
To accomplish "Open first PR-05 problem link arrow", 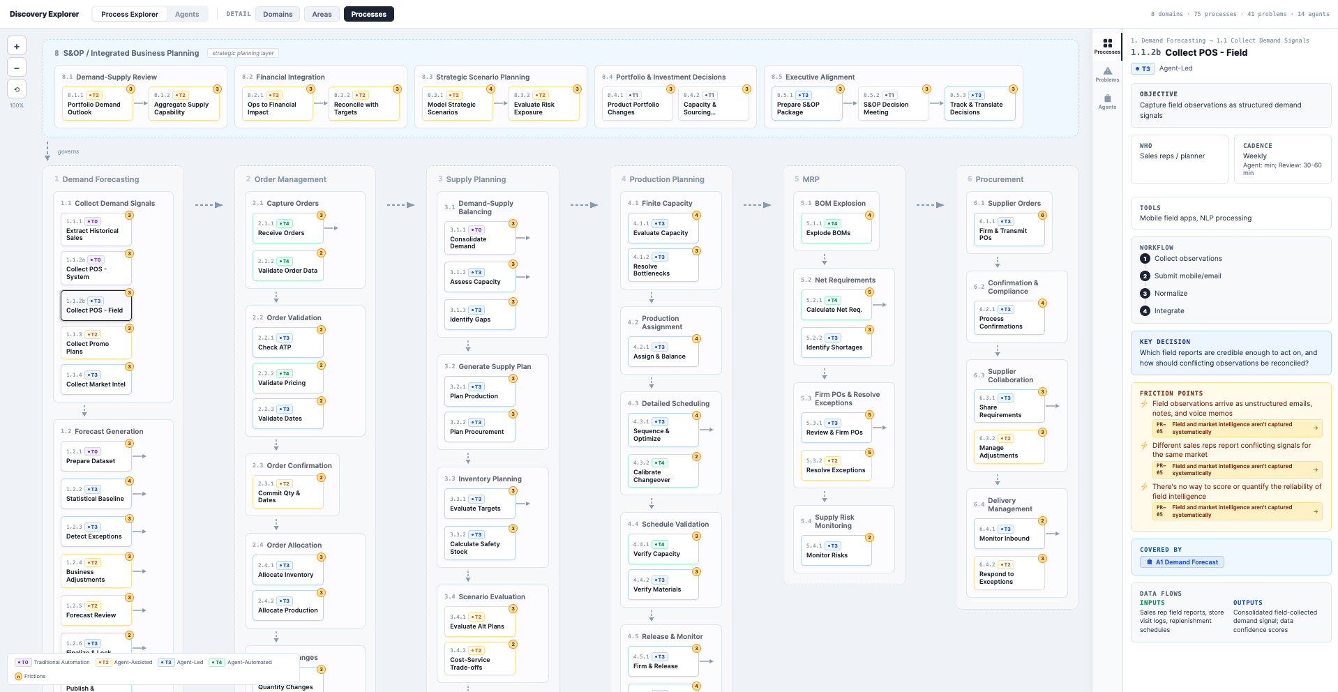I will [1316, 428].
